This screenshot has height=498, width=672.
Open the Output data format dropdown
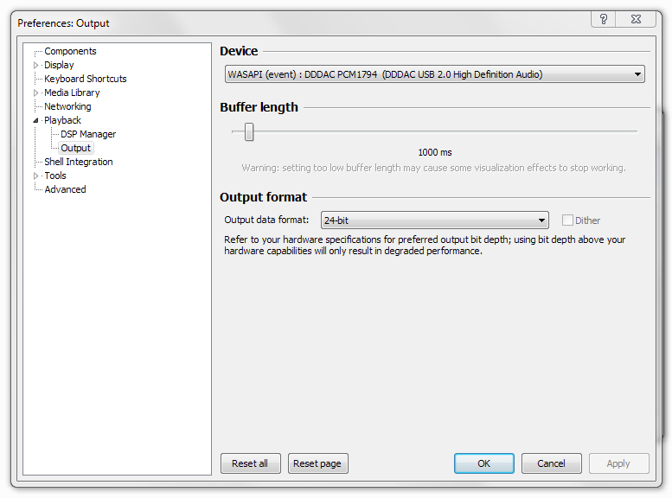[x=434, y=220]
